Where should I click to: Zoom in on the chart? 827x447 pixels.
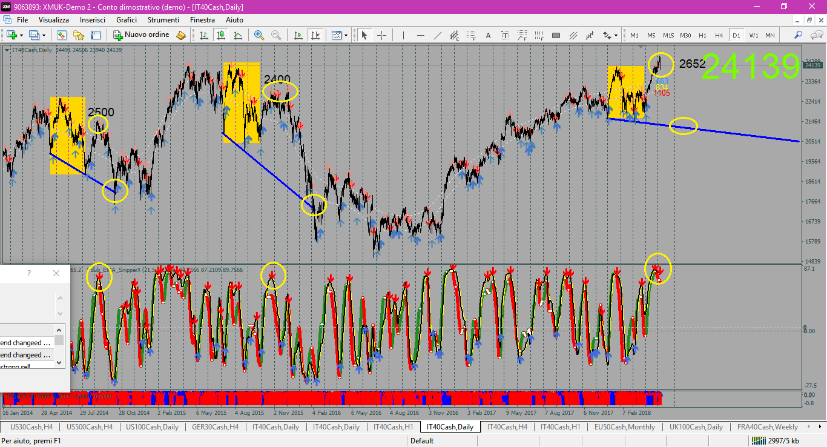(259, 35)
